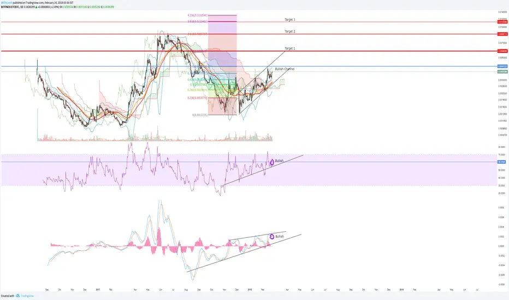
Task: Select the Fibonacci 0 level label
Action: coord(200,115)
